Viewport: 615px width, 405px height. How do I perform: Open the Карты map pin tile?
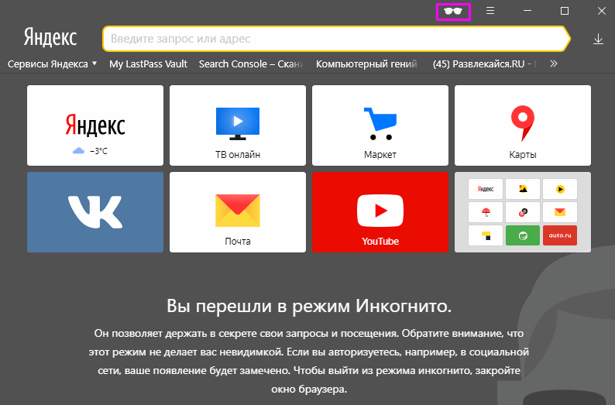(x=522, y=125)
